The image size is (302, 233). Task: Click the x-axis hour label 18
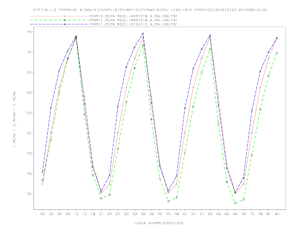pyautogui.click(x=93, y=214)
